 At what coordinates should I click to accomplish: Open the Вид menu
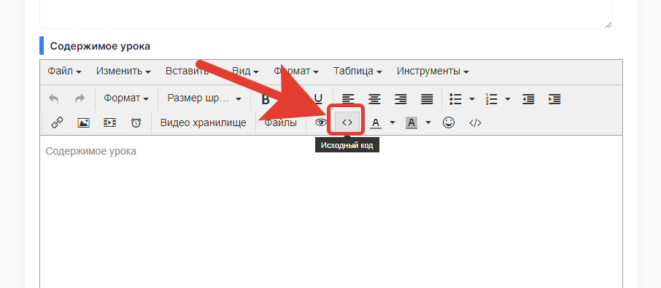(x=246, y=71)
